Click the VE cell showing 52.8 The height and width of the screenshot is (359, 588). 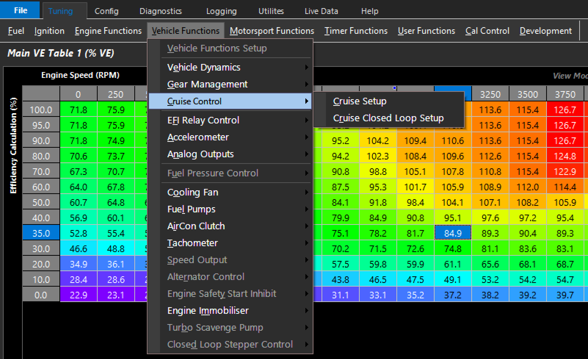point(78,233)
